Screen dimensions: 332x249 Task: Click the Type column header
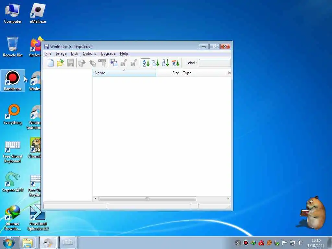point(204,73)
